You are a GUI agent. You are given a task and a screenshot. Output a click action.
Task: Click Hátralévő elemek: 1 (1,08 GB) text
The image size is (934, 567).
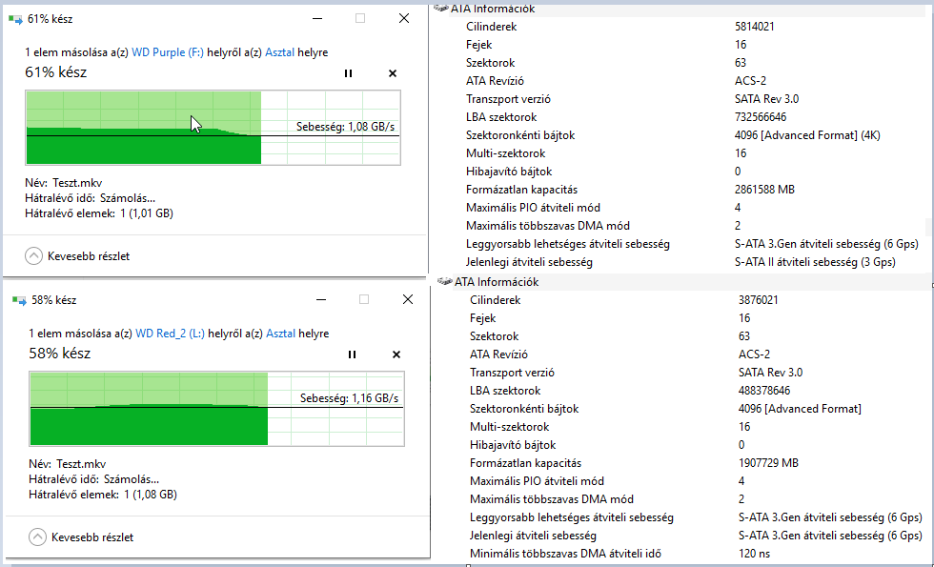coord(103,495)
